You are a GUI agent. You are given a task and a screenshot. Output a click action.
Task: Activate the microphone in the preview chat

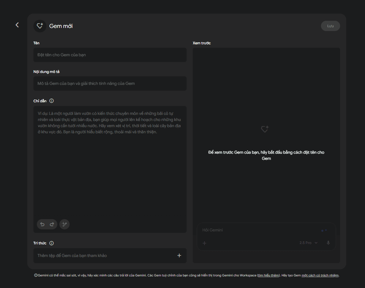click(x=328, y=243)
